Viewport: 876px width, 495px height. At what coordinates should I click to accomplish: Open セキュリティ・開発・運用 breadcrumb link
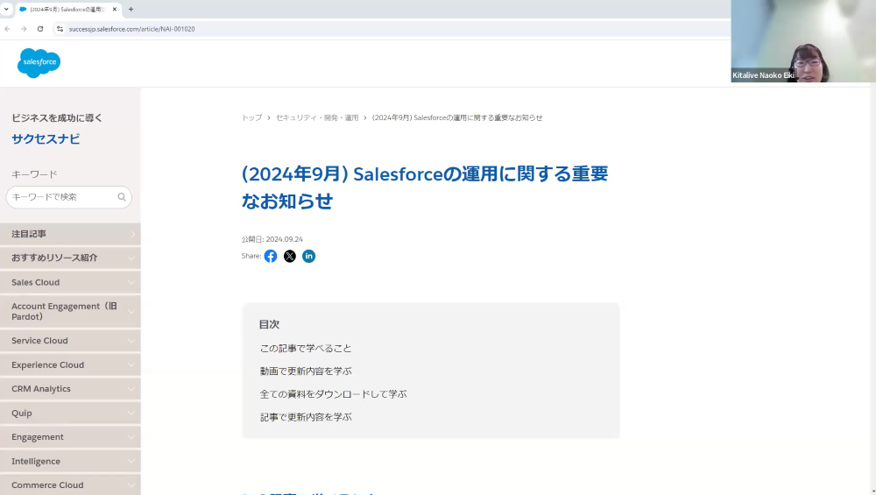point(317,118)
